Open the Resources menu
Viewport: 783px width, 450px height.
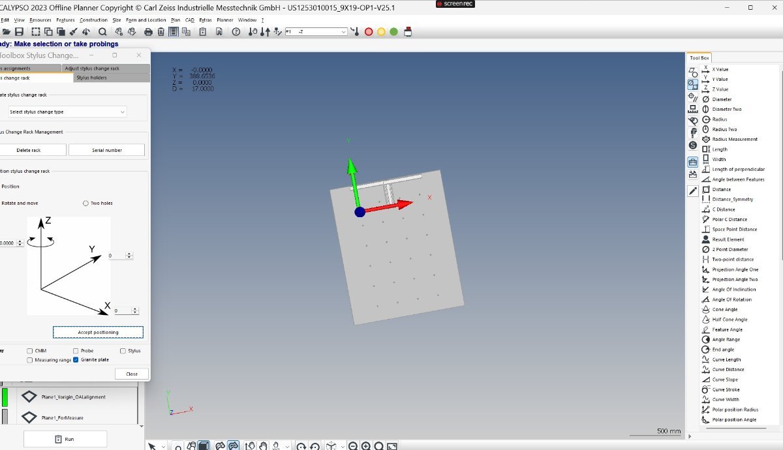click(40, 20)
